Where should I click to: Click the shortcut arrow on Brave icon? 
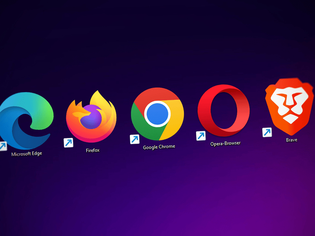(267, 132)
